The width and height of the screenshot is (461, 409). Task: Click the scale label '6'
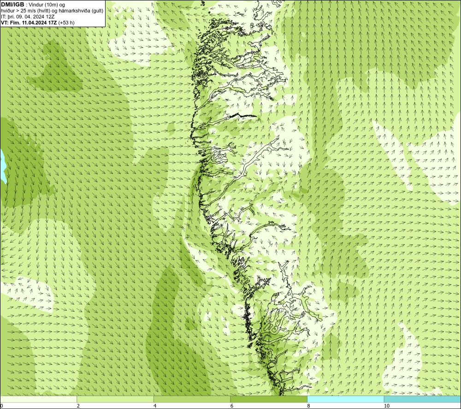click(x=232, y=406)
